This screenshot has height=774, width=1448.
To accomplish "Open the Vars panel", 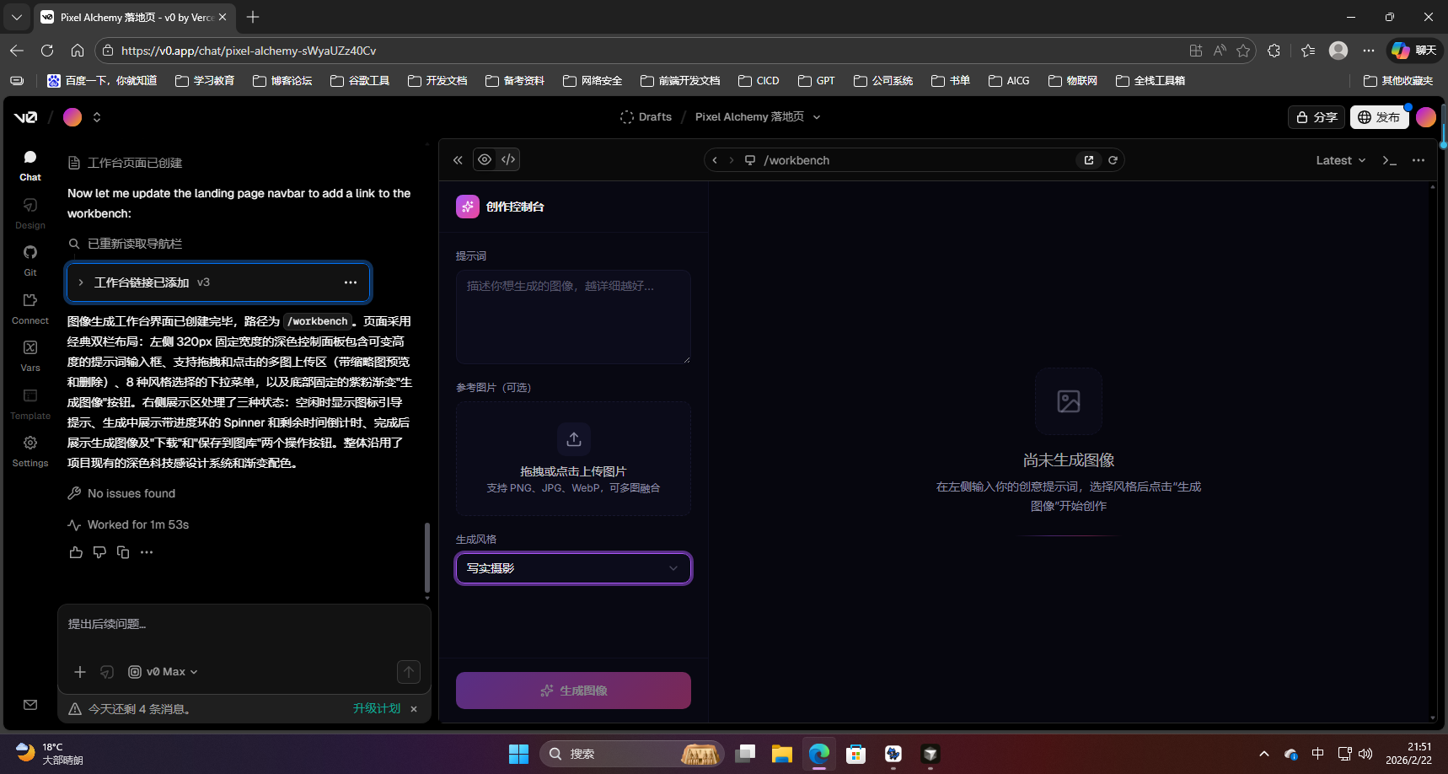I will 29,352.
